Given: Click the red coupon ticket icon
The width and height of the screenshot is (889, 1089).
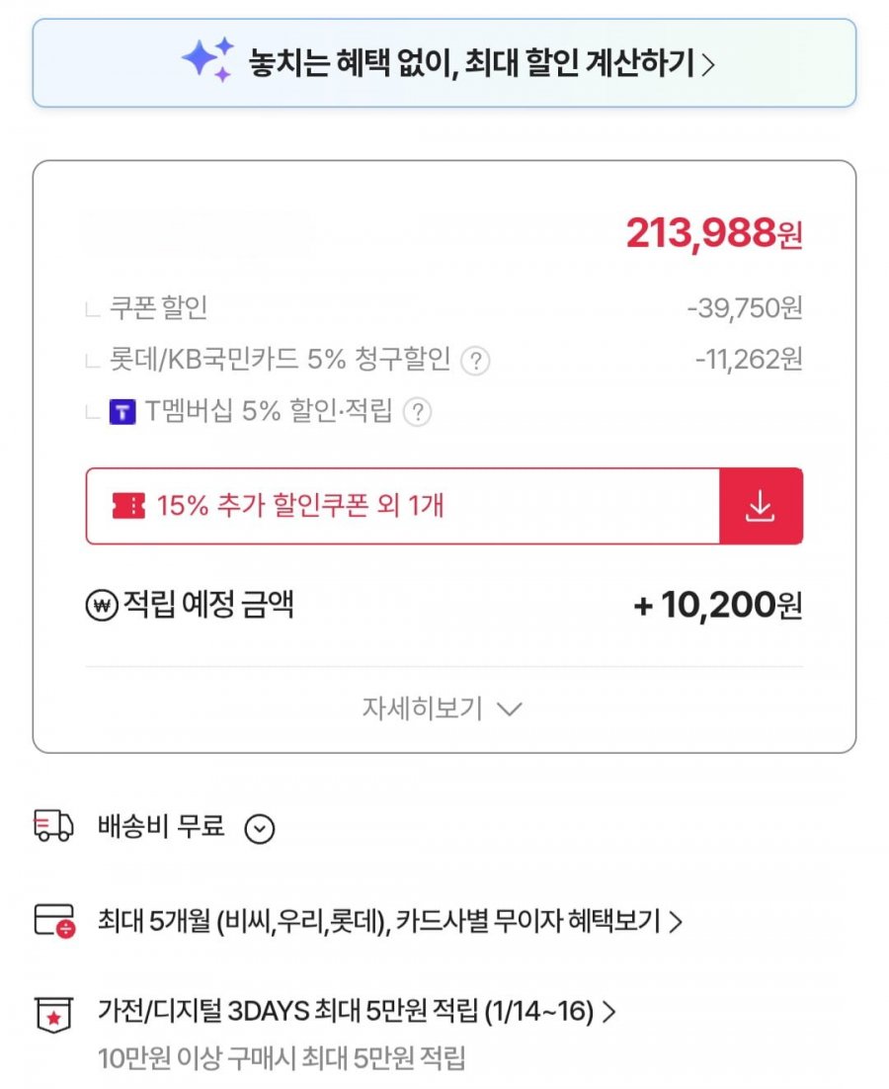Looking at the screenshot, I should (x=128, y=506).
